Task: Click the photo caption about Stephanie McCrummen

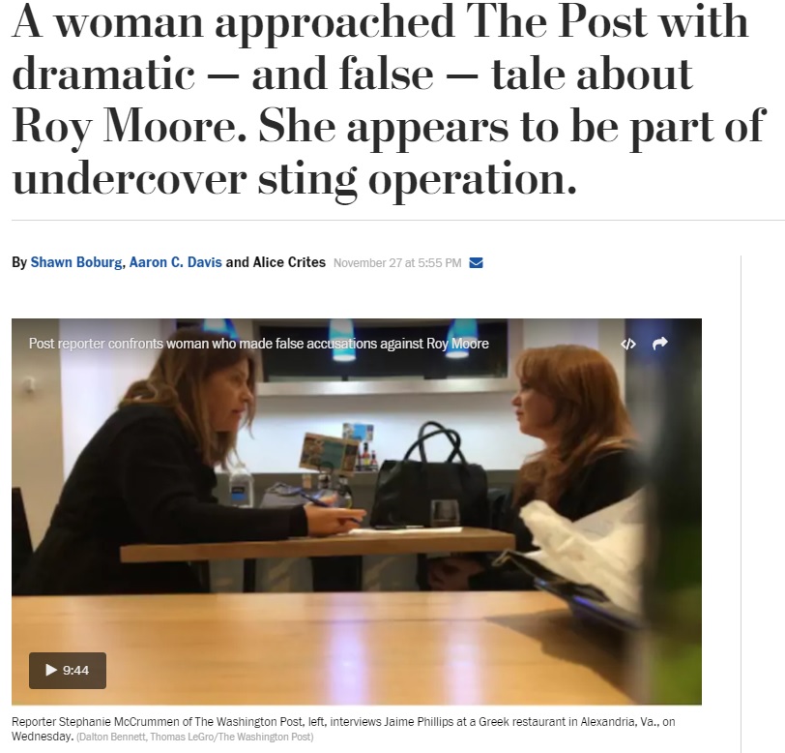Action: 343,729
